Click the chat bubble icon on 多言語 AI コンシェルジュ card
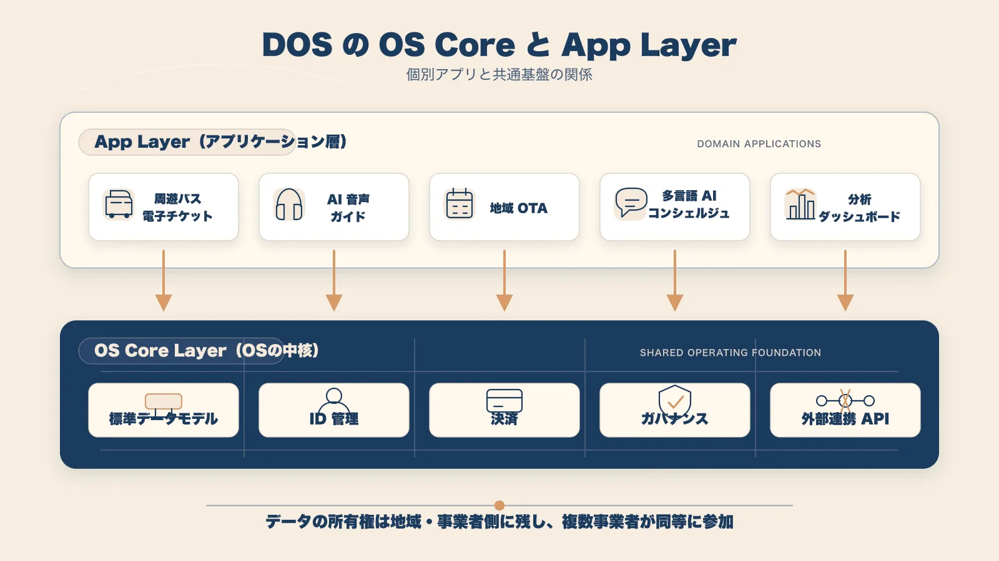The height and width of the screenshot is (561, 999). (x=631, y=203)
